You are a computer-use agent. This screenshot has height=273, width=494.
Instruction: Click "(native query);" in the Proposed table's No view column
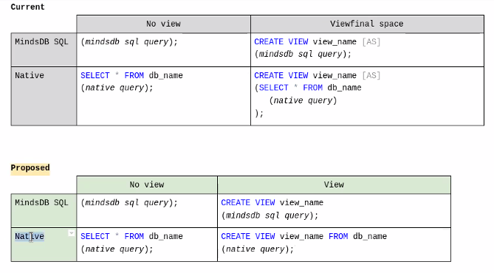(117, 249)
